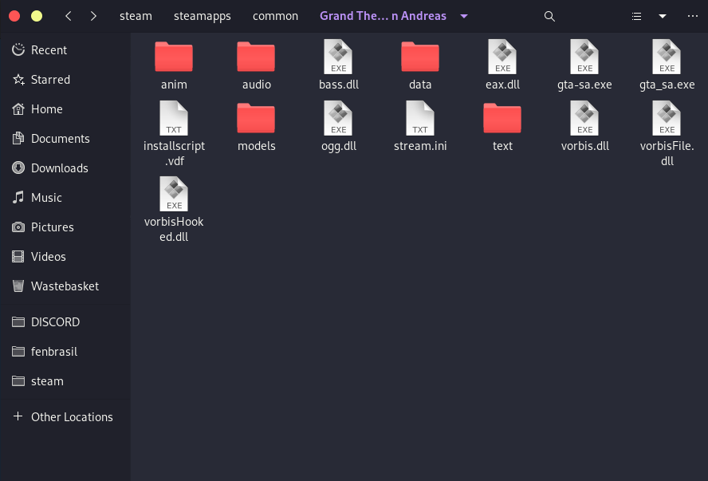This screenshot has width=708, height=481.
Task: Open Documents in the sidebar
Action: (x=65, y=139)
